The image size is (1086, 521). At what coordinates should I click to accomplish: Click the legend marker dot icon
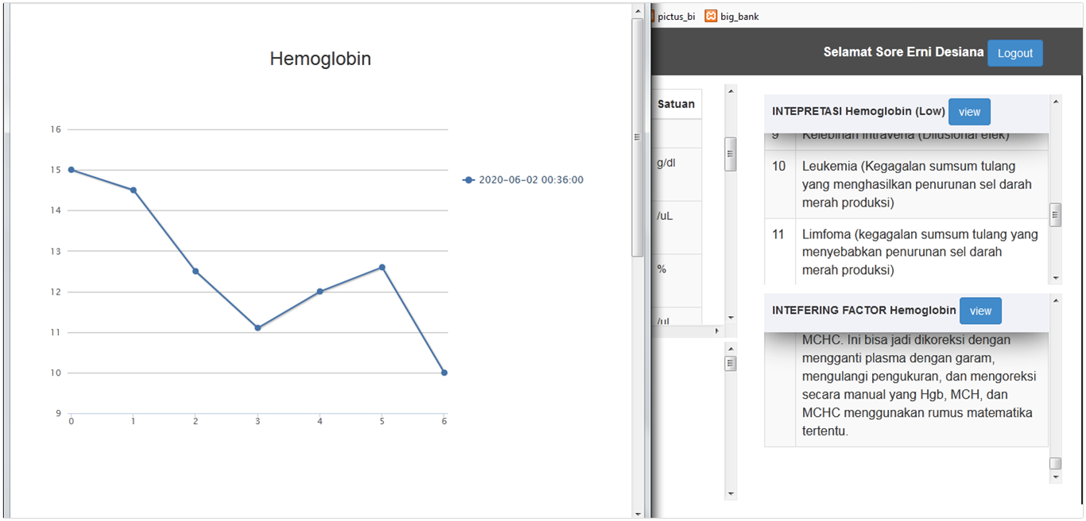469,180
